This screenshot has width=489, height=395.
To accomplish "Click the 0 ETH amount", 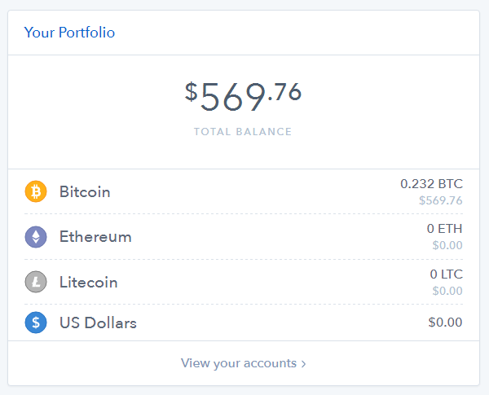I will pyautogui.click(x=444, y=229).
